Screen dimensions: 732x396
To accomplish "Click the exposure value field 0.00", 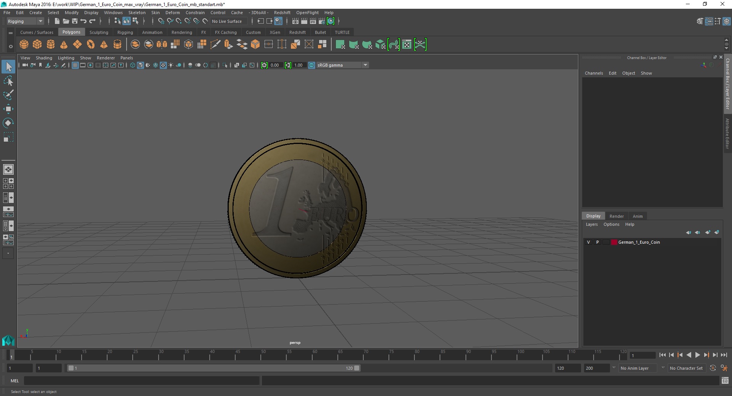I will point(275,65).
